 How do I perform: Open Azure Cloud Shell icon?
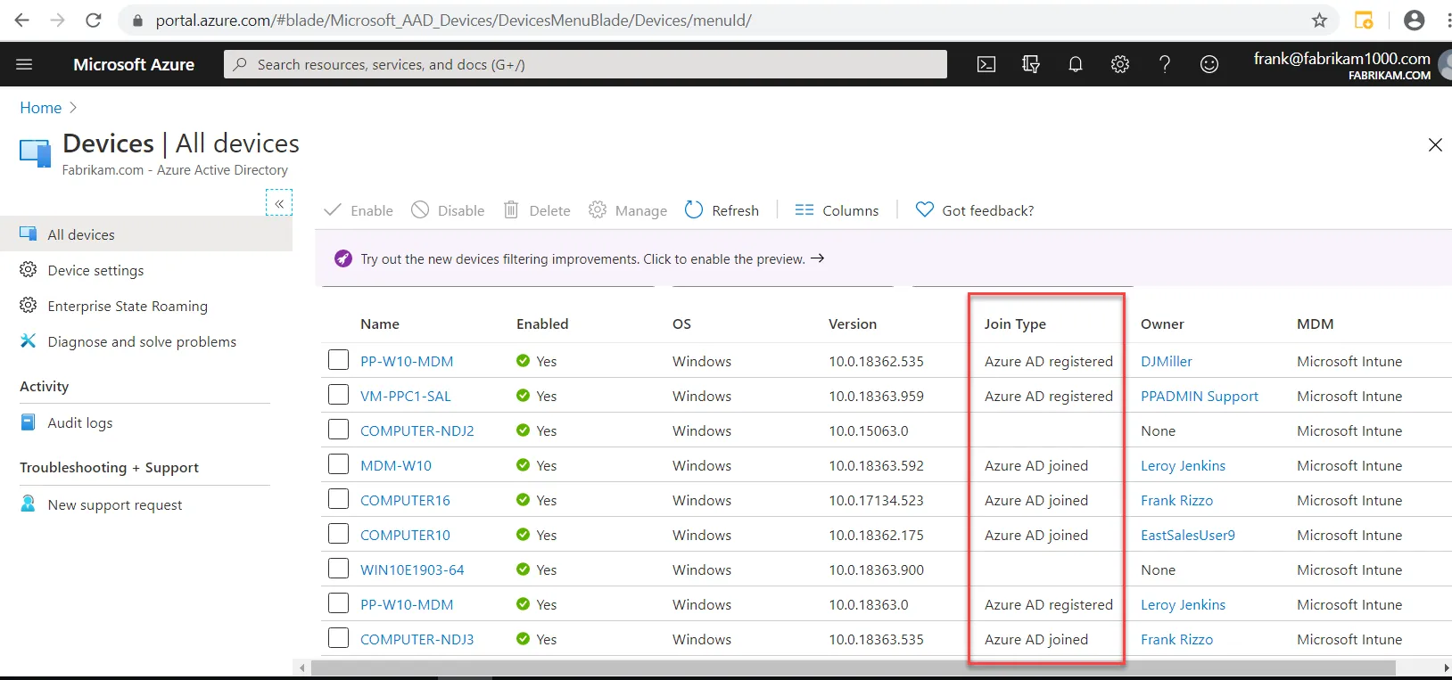pos(986,64)
